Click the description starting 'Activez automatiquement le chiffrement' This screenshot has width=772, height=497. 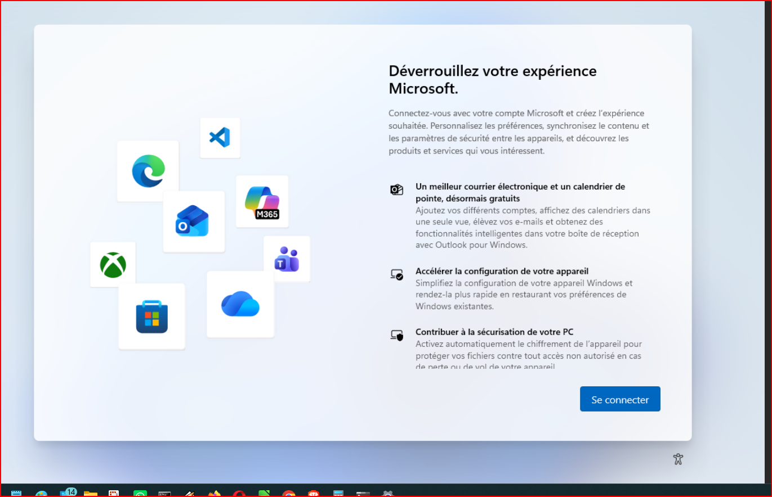tap(529, 355)
